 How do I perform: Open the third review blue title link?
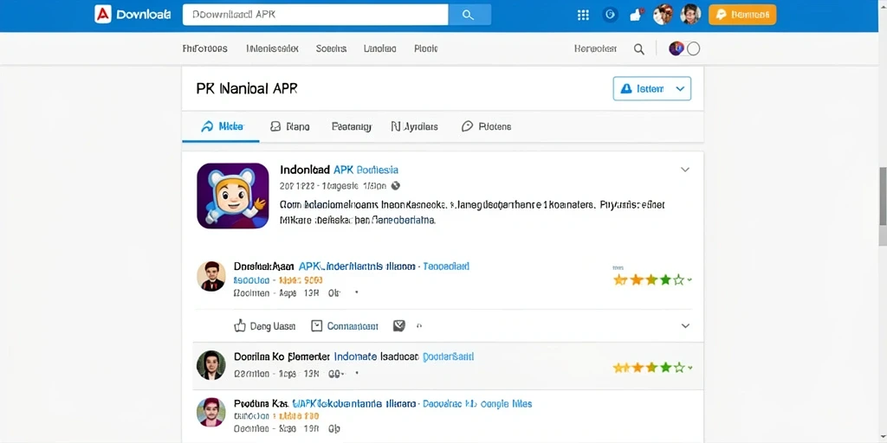point(411,403)
